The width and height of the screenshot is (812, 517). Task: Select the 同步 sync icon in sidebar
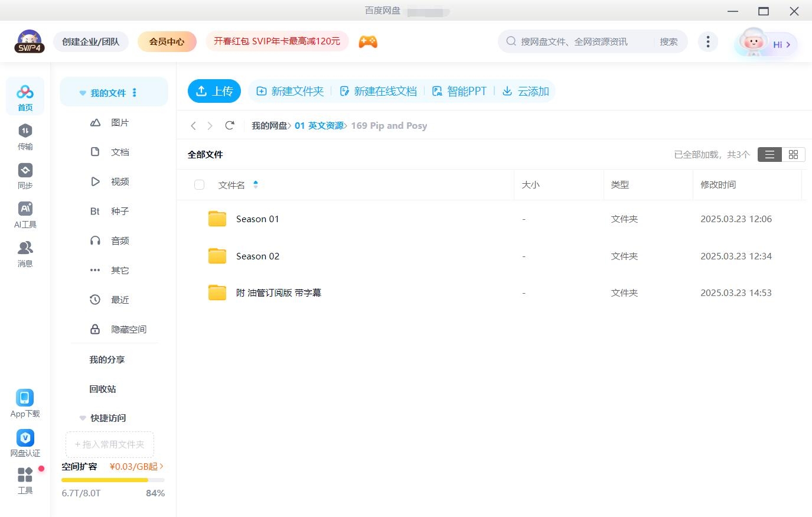click(25, 176)
